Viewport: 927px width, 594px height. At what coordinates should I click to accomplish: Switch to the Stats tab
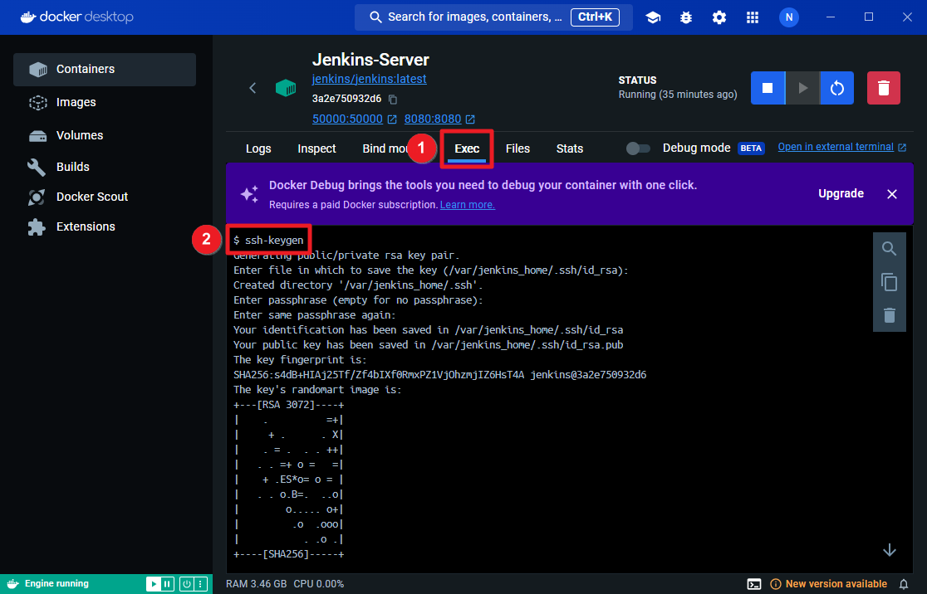coord(569,148)
